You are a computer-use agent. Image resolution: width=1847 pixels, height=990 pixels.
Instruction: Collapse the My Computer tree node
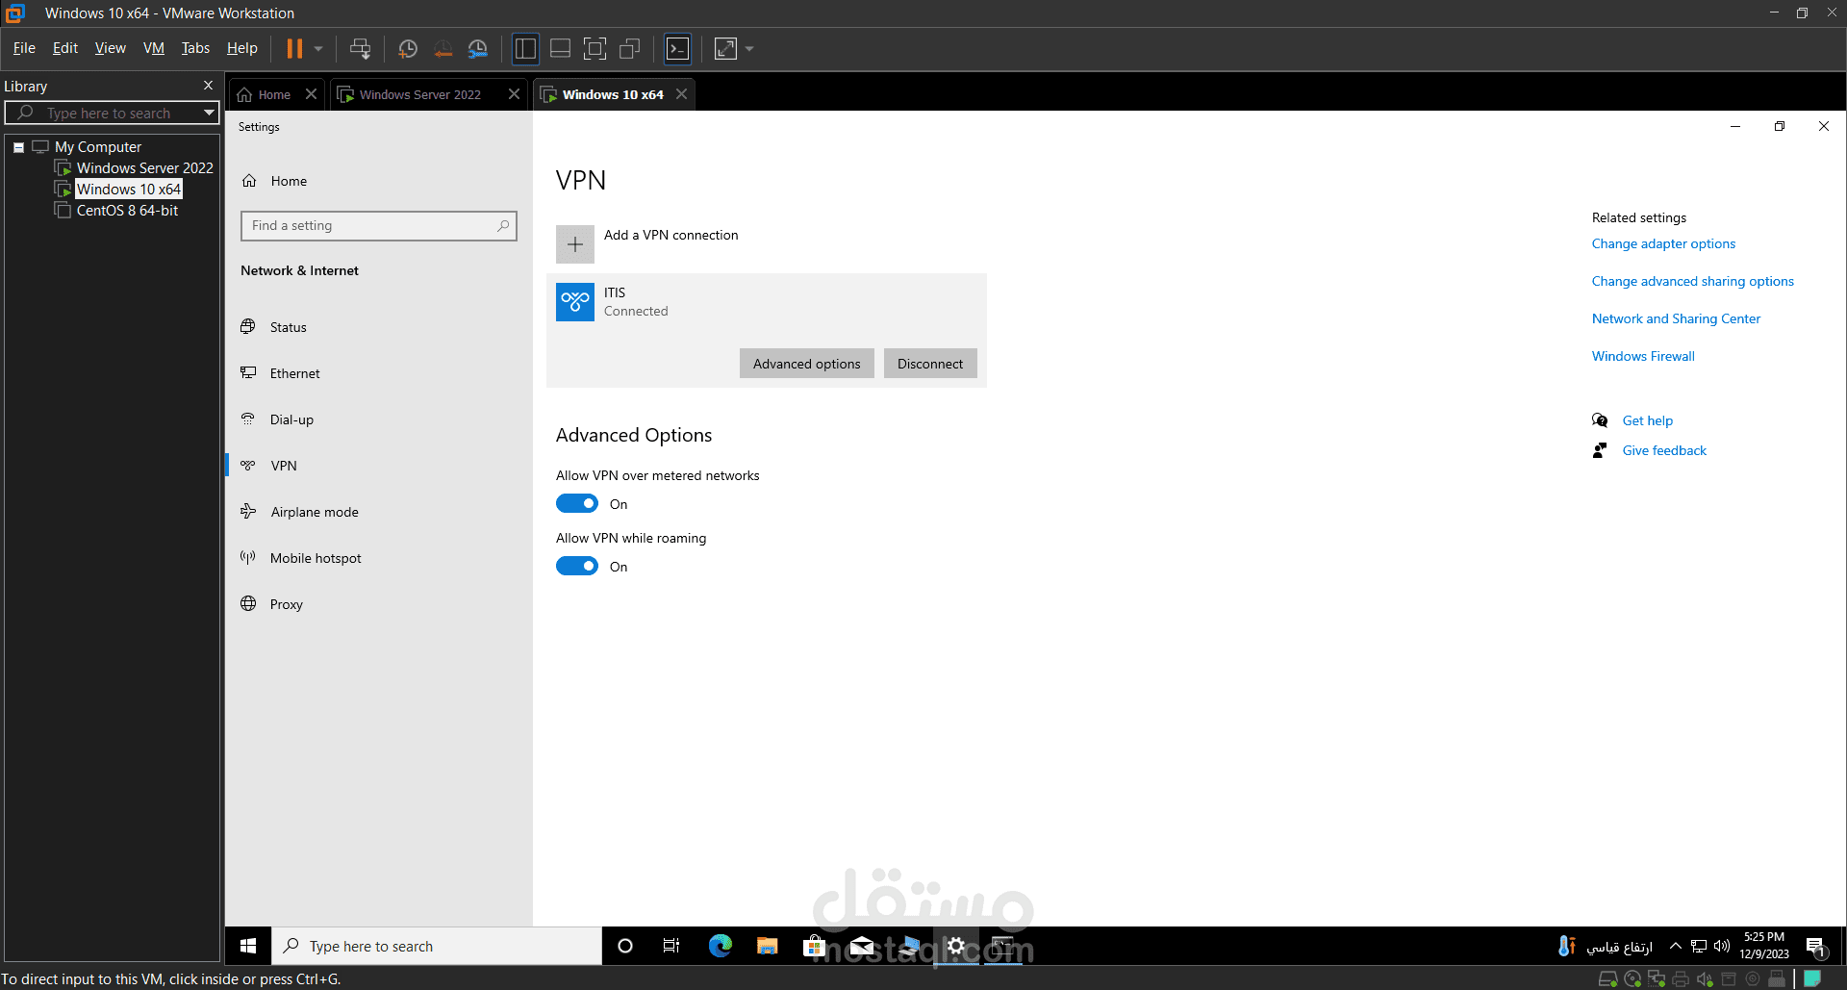[18, 147]
